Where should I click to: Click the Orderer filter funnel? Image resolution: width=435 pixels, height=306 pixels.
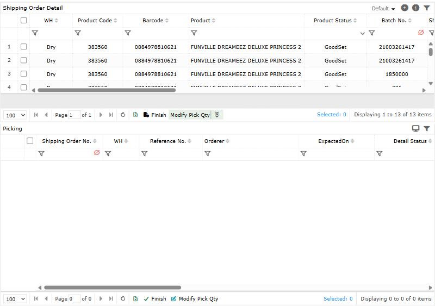207,153
